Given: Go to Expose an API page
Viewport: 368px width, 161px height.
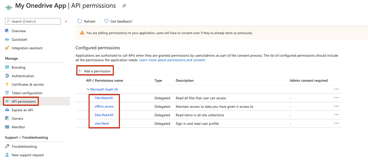Looking at the screenshot, I should pos(23,110).
